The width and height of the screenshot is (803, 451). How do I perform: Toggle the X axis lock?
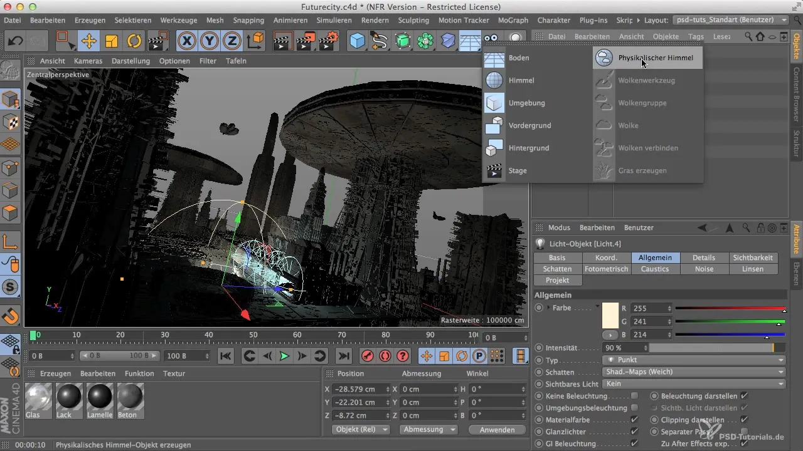(186, 41)
